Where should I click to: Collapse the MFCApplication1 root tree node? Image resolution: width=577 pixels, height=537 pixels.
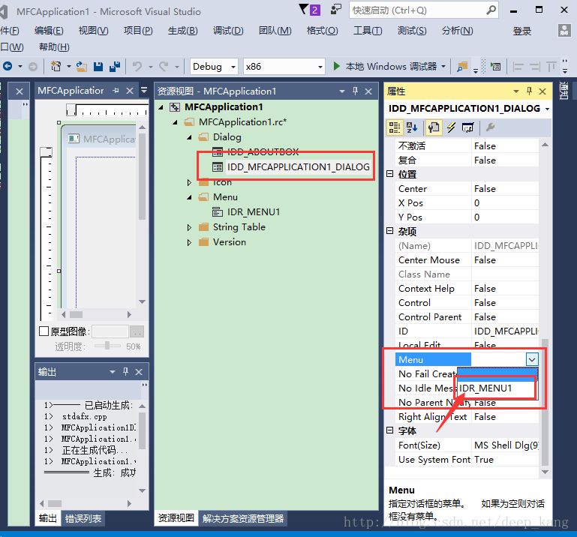pos(161,107)
